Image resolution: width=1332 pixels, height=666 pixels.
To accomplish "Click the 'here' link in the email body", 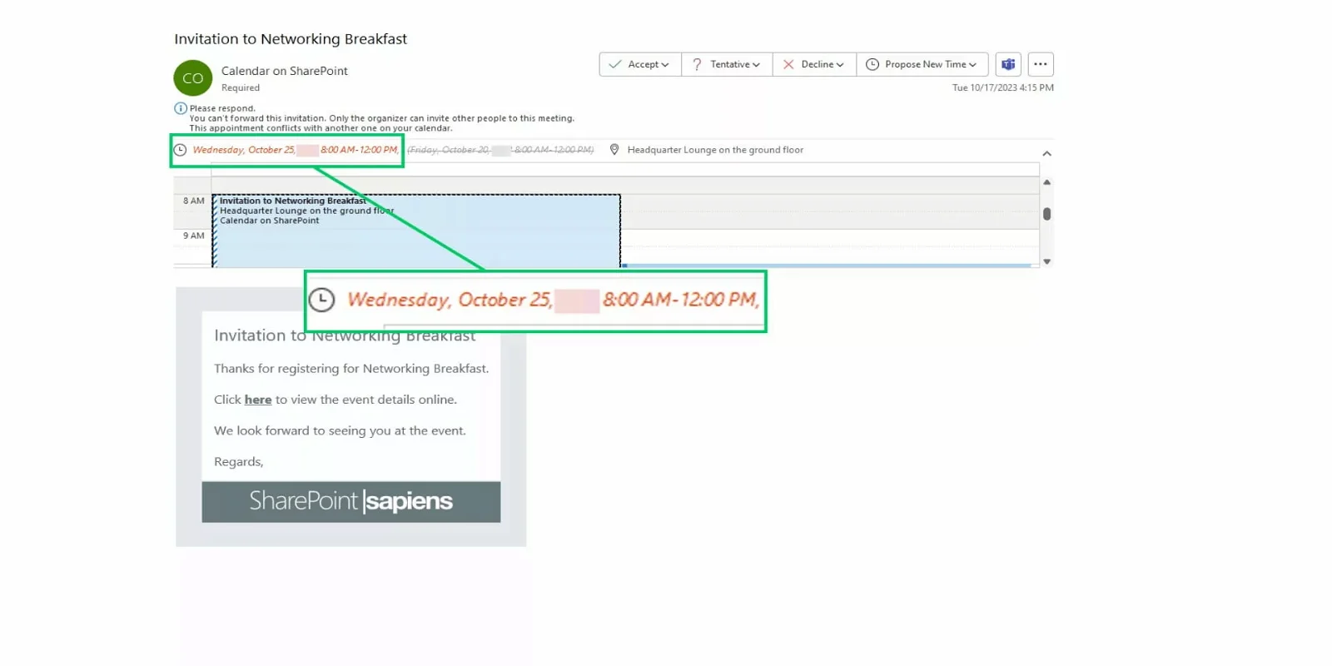I will pos(258,400).
